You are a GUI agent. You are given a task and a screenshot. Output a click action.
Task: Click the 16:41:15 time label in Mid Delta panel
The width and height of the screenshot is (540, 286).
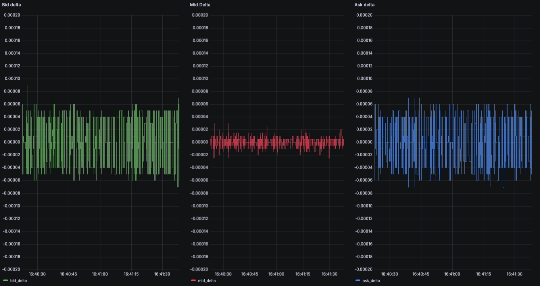[x=303, y=274]
